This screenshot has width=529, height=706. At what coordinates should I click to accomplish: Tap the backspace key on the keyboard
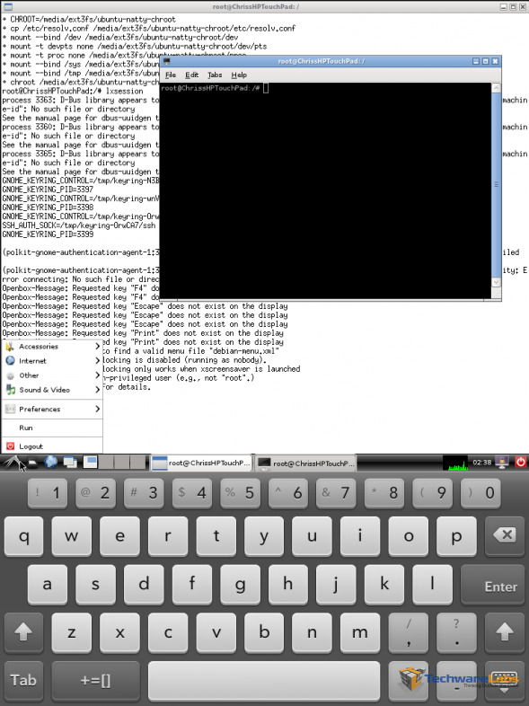(x=504, y=536)
